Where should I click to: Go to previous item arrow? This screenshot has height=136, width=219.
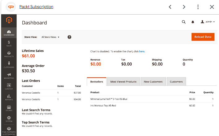point(170,7)
